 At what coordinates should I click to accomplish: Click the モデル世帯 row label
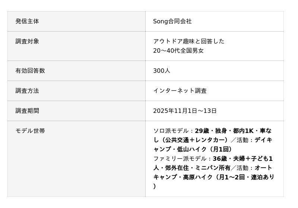coord(30,131)
